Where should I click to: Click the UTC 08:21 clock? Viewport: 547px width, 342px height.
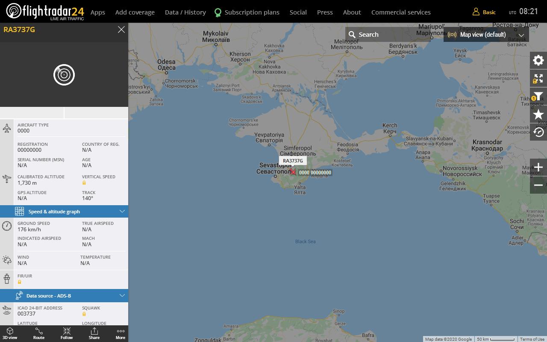click(x=523, y=12)
